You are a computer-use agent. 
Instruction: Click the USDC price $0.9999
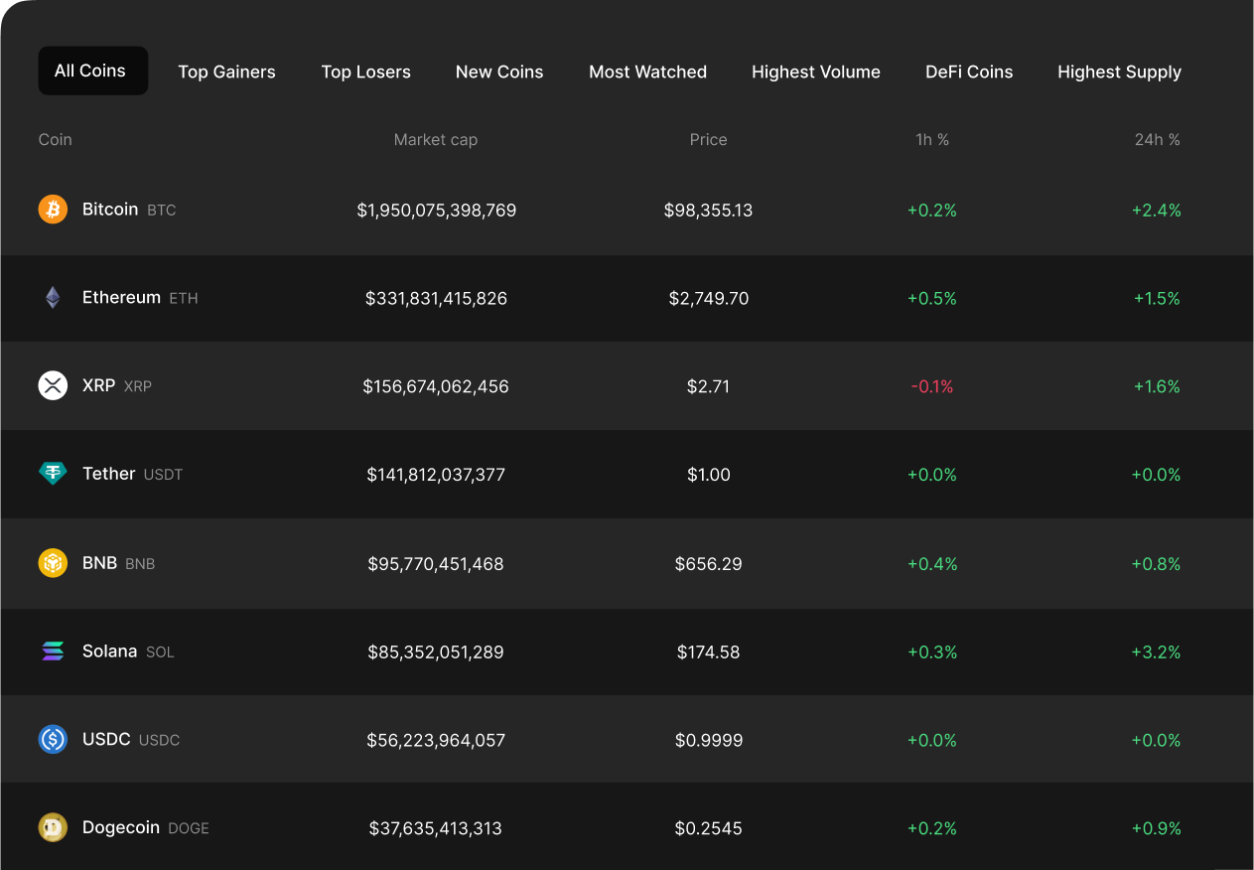(709, 740)
